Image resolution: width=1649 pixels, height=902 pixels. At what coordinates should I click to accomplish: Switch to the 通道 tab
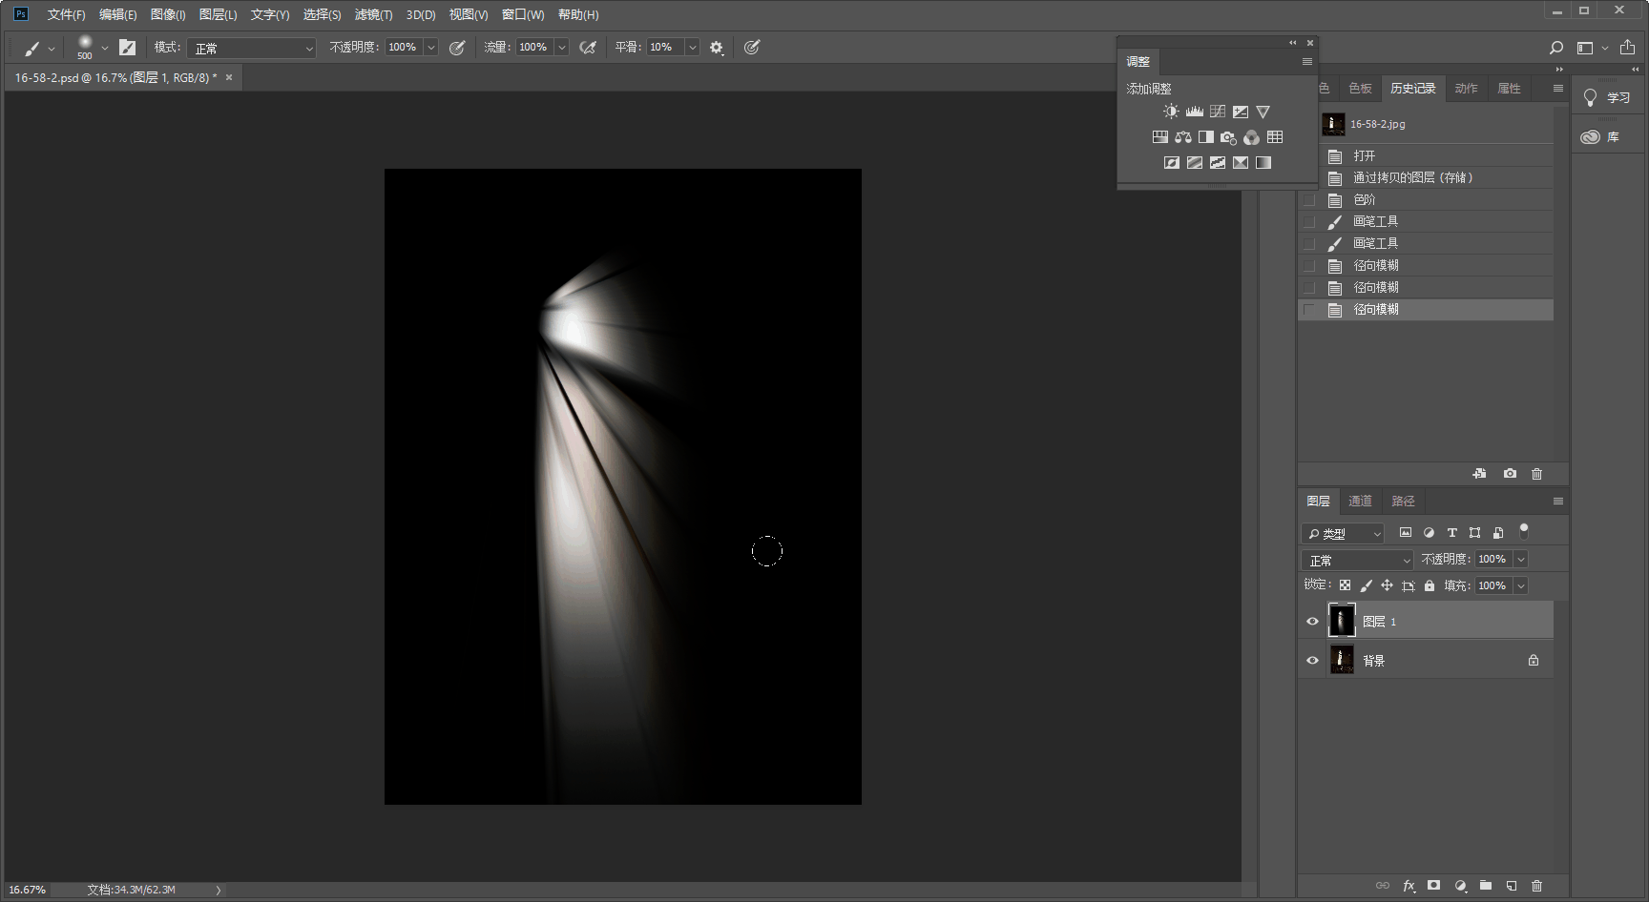(x=1360, y=501)
